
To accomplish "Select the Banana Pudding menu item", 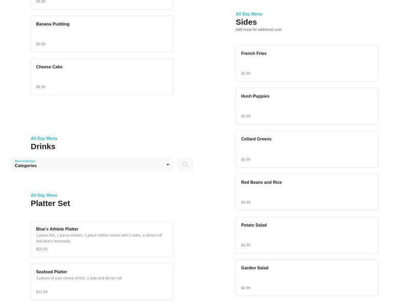I will pyautogui.click(x=102, y=34).
